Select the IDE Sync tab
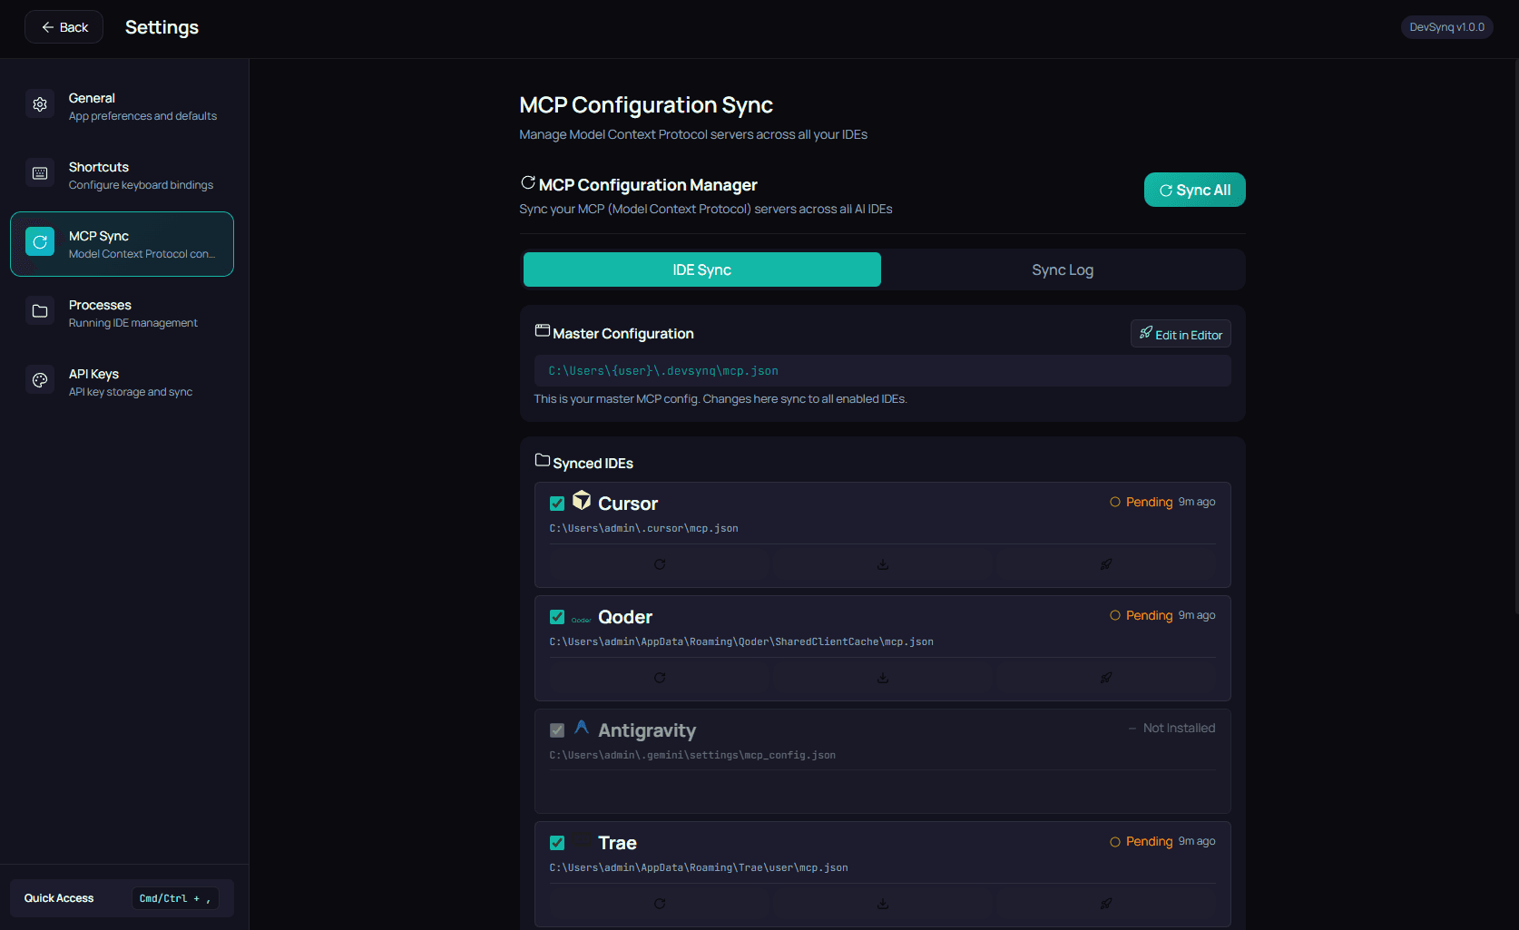Image resolution: width=1519 pixels, height=930 pixels. [701, 269]
